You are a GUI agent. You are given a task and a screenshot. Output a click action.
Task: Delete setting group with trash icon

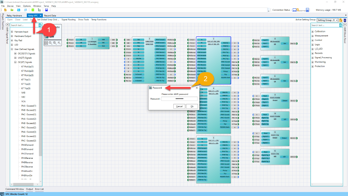tap(345, 20)
